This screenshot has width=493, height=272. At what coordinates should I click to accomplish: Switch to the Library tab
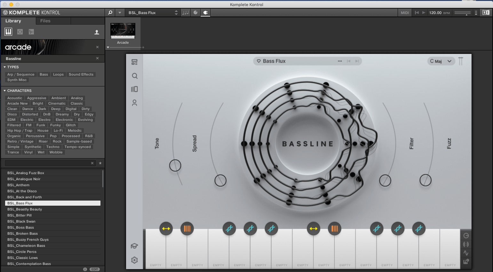click(x=13, y=21)
